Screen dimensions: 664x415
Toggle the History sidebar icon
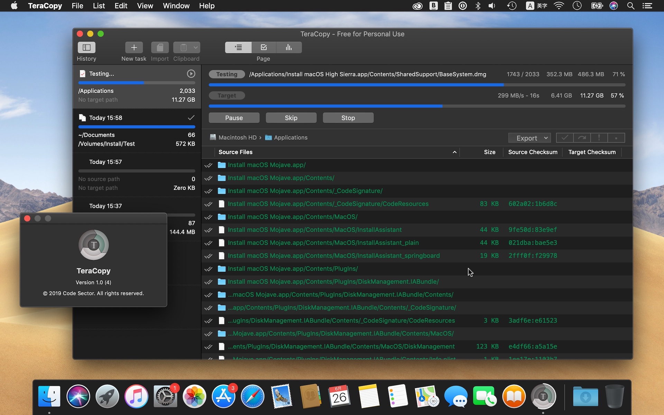tap(86, 47)
